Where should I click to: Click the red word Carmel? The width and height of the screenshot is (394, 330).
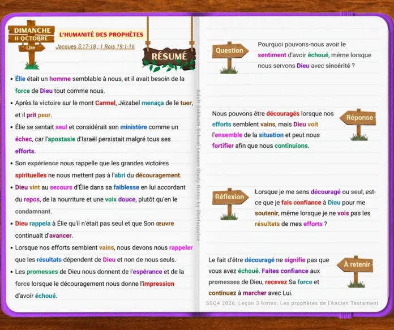(105, 103)
